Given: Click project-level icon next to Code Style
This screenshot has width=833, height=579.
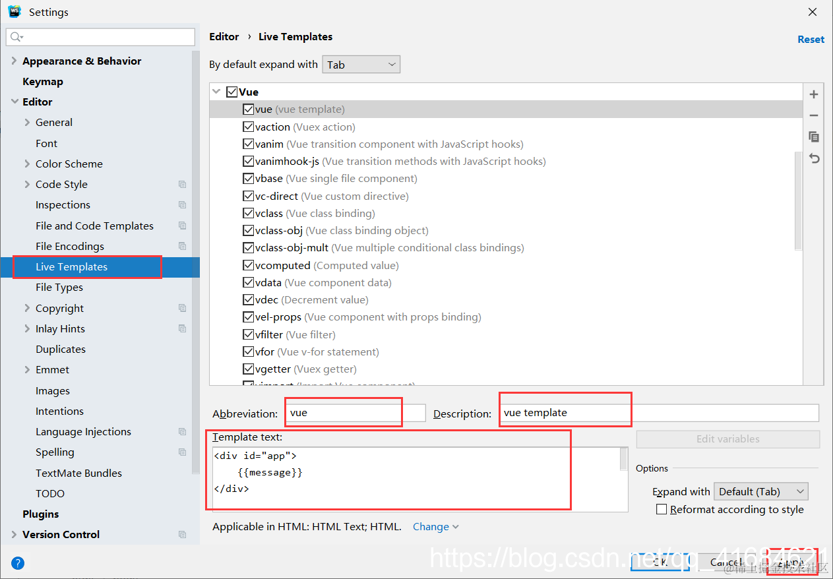Looking at the screenshot, I should pos(183,185).
